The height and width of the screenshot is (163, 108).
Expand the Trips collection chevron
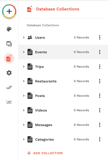pos(24,67)
